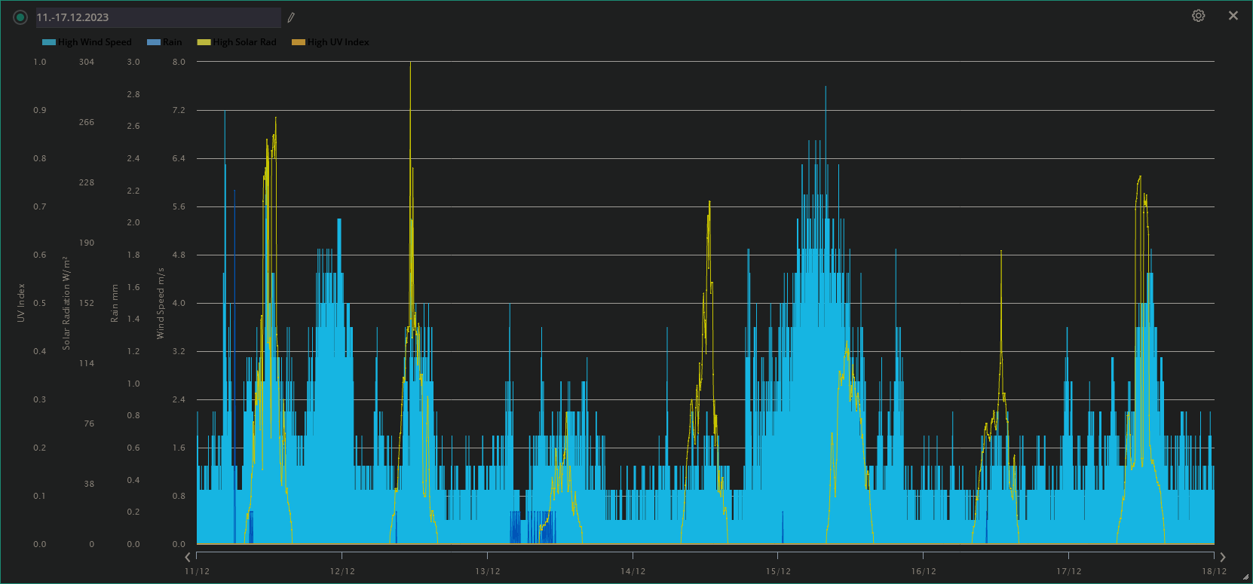Viewport: 1253px width, 584px height.
Task: Click the Solar Radiation W/m² axis label
Action: [x=66, y=303]
